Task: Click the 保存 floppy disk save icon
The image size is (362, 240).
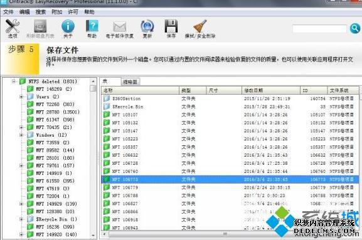Action: tap(171, 26)
